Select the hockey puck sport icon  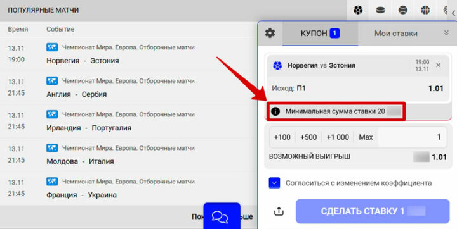(380, 10)
